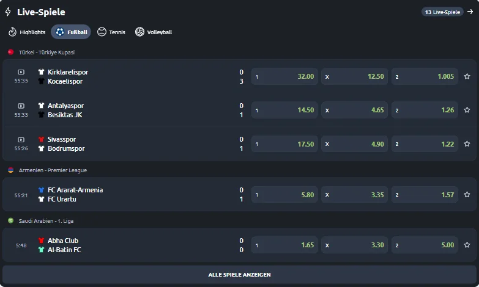Open live stream icon for Antalyaspor match
This screenshot has height=287, width=479.
pos(21,106)
